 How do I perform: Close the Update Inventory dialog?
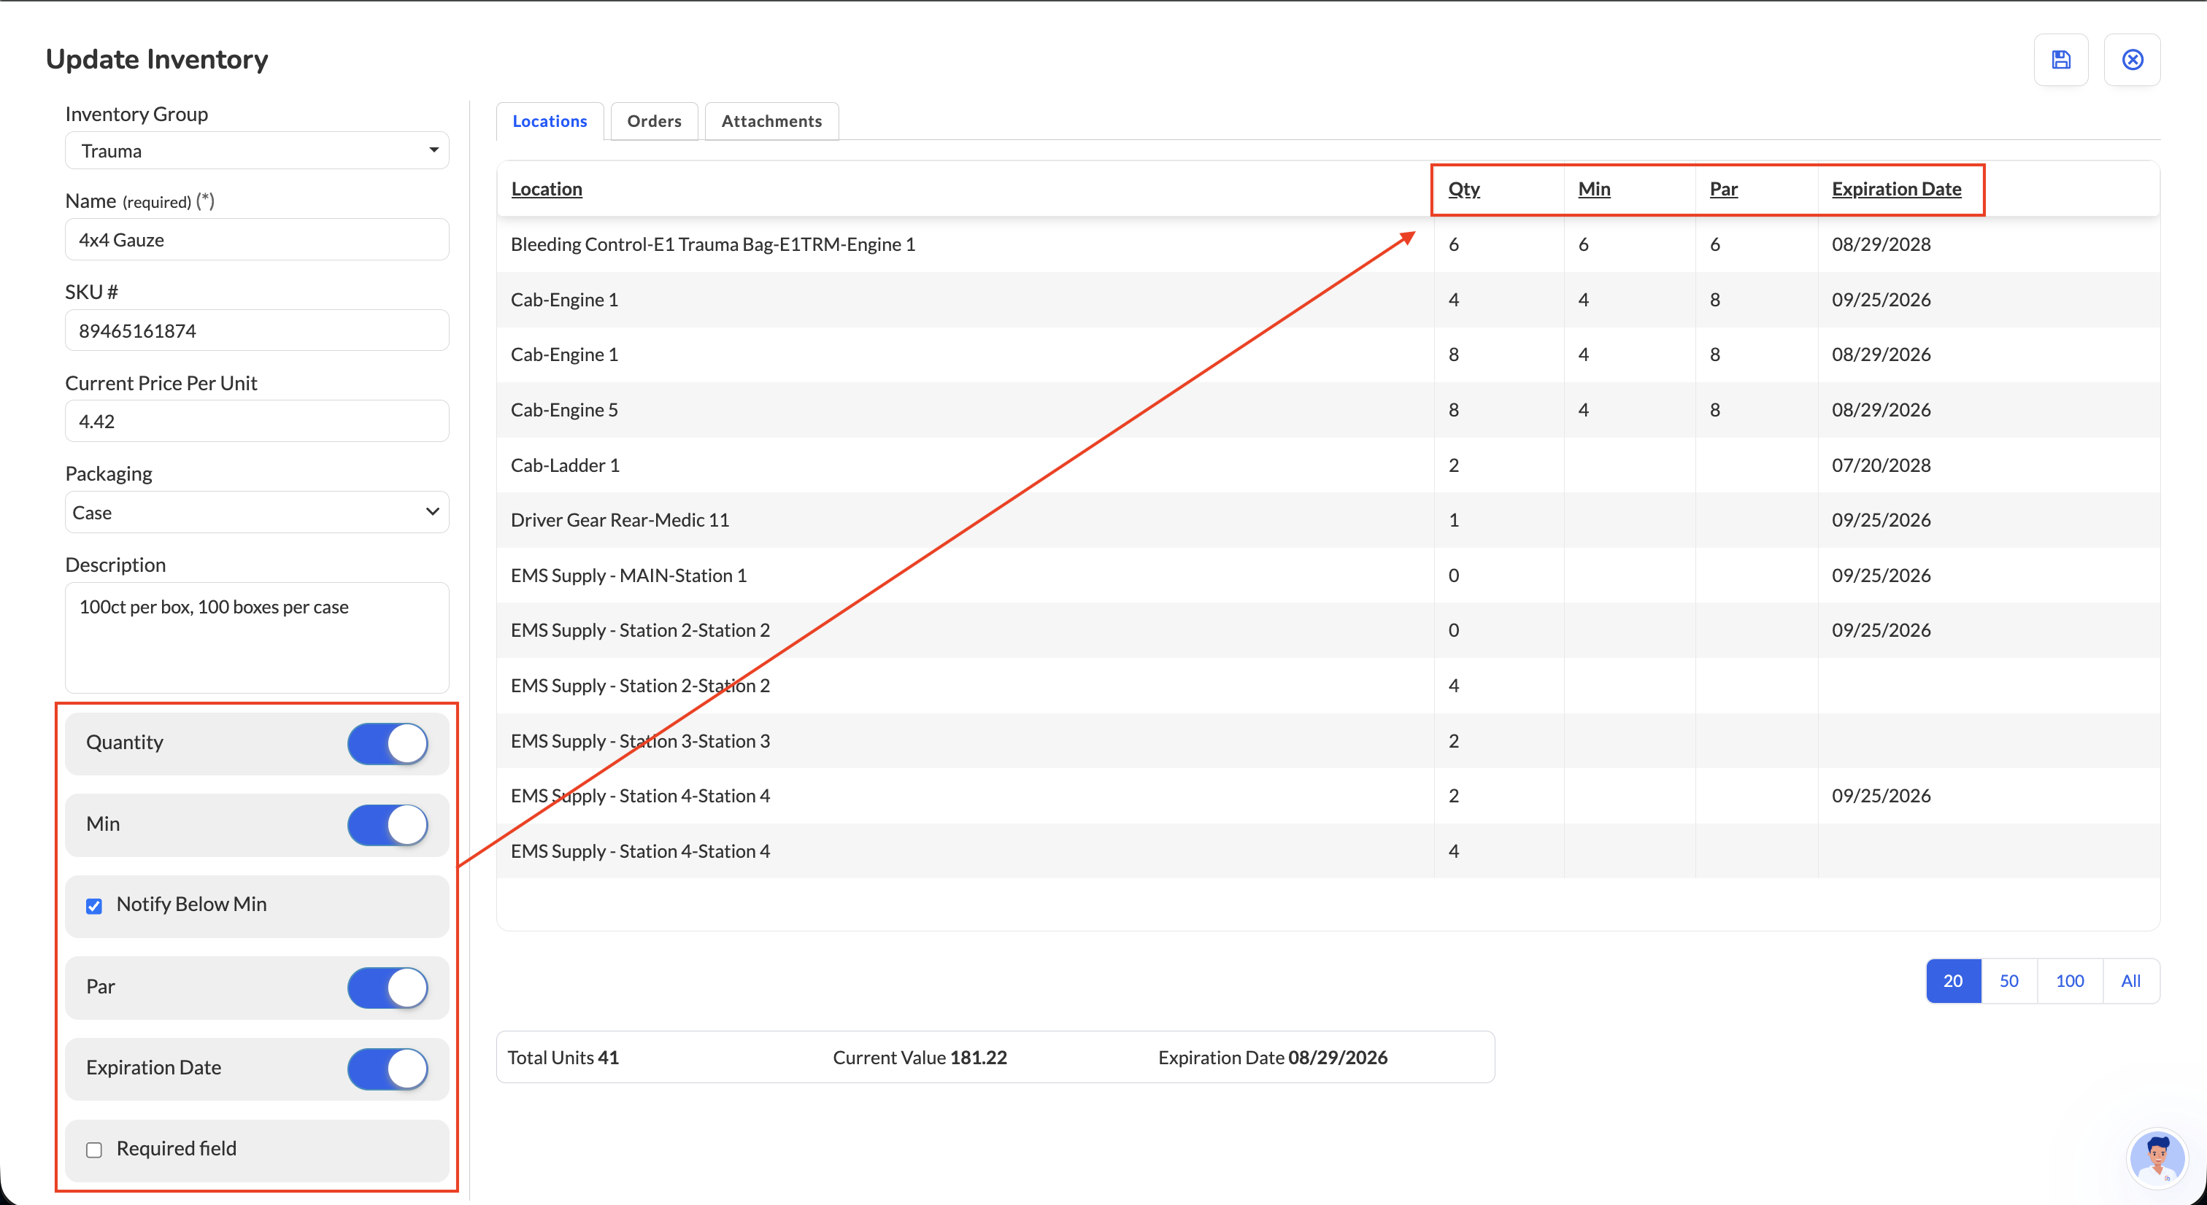2133,59
